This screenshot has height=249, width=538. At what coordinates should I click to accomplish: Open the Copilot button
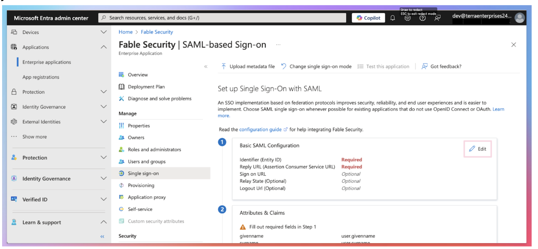[x=369, y=18]
